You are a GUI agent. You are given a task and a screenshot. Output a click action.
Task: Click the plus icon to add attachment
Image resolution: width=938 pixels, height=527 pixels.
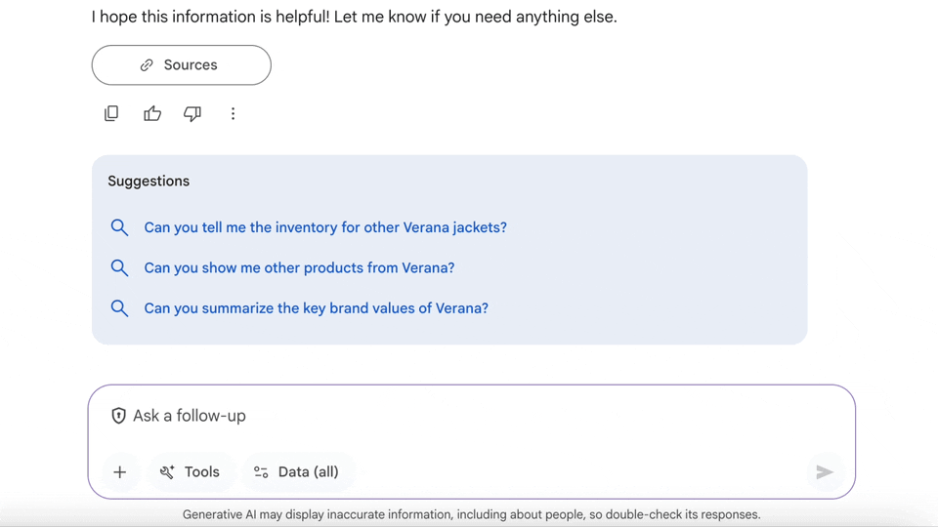click(120, 472)
